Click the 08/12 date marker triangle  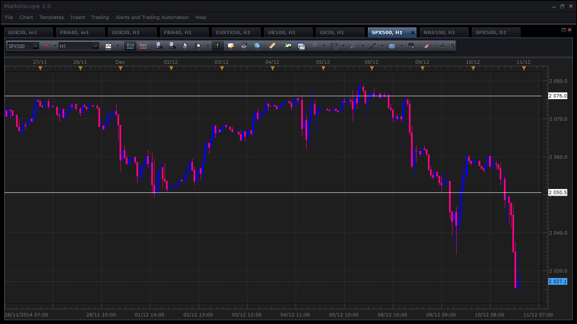372,68
